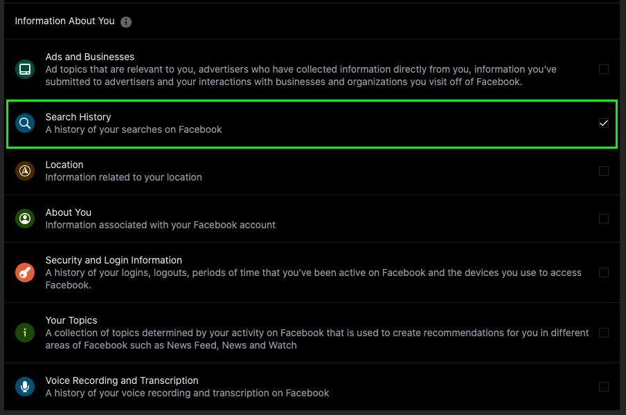
Task: Click the Ads and Businesses monitor icon
Action: coord(25,69)
